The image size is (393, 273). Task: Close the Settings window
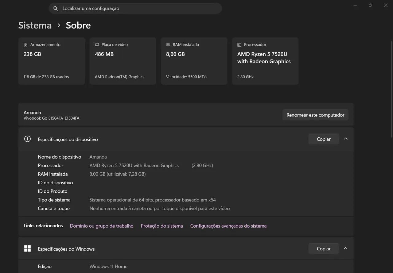(x=386, y=5)
